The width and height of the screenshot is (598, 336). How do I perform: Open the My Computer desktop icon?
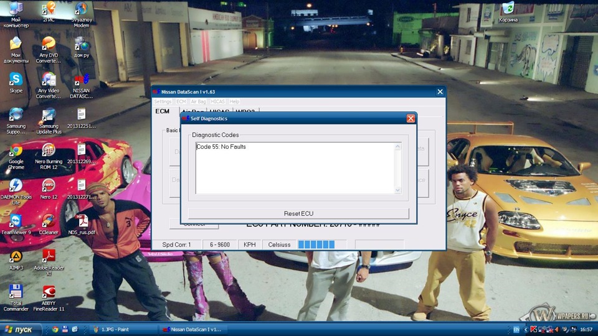(x=16, y=14)
